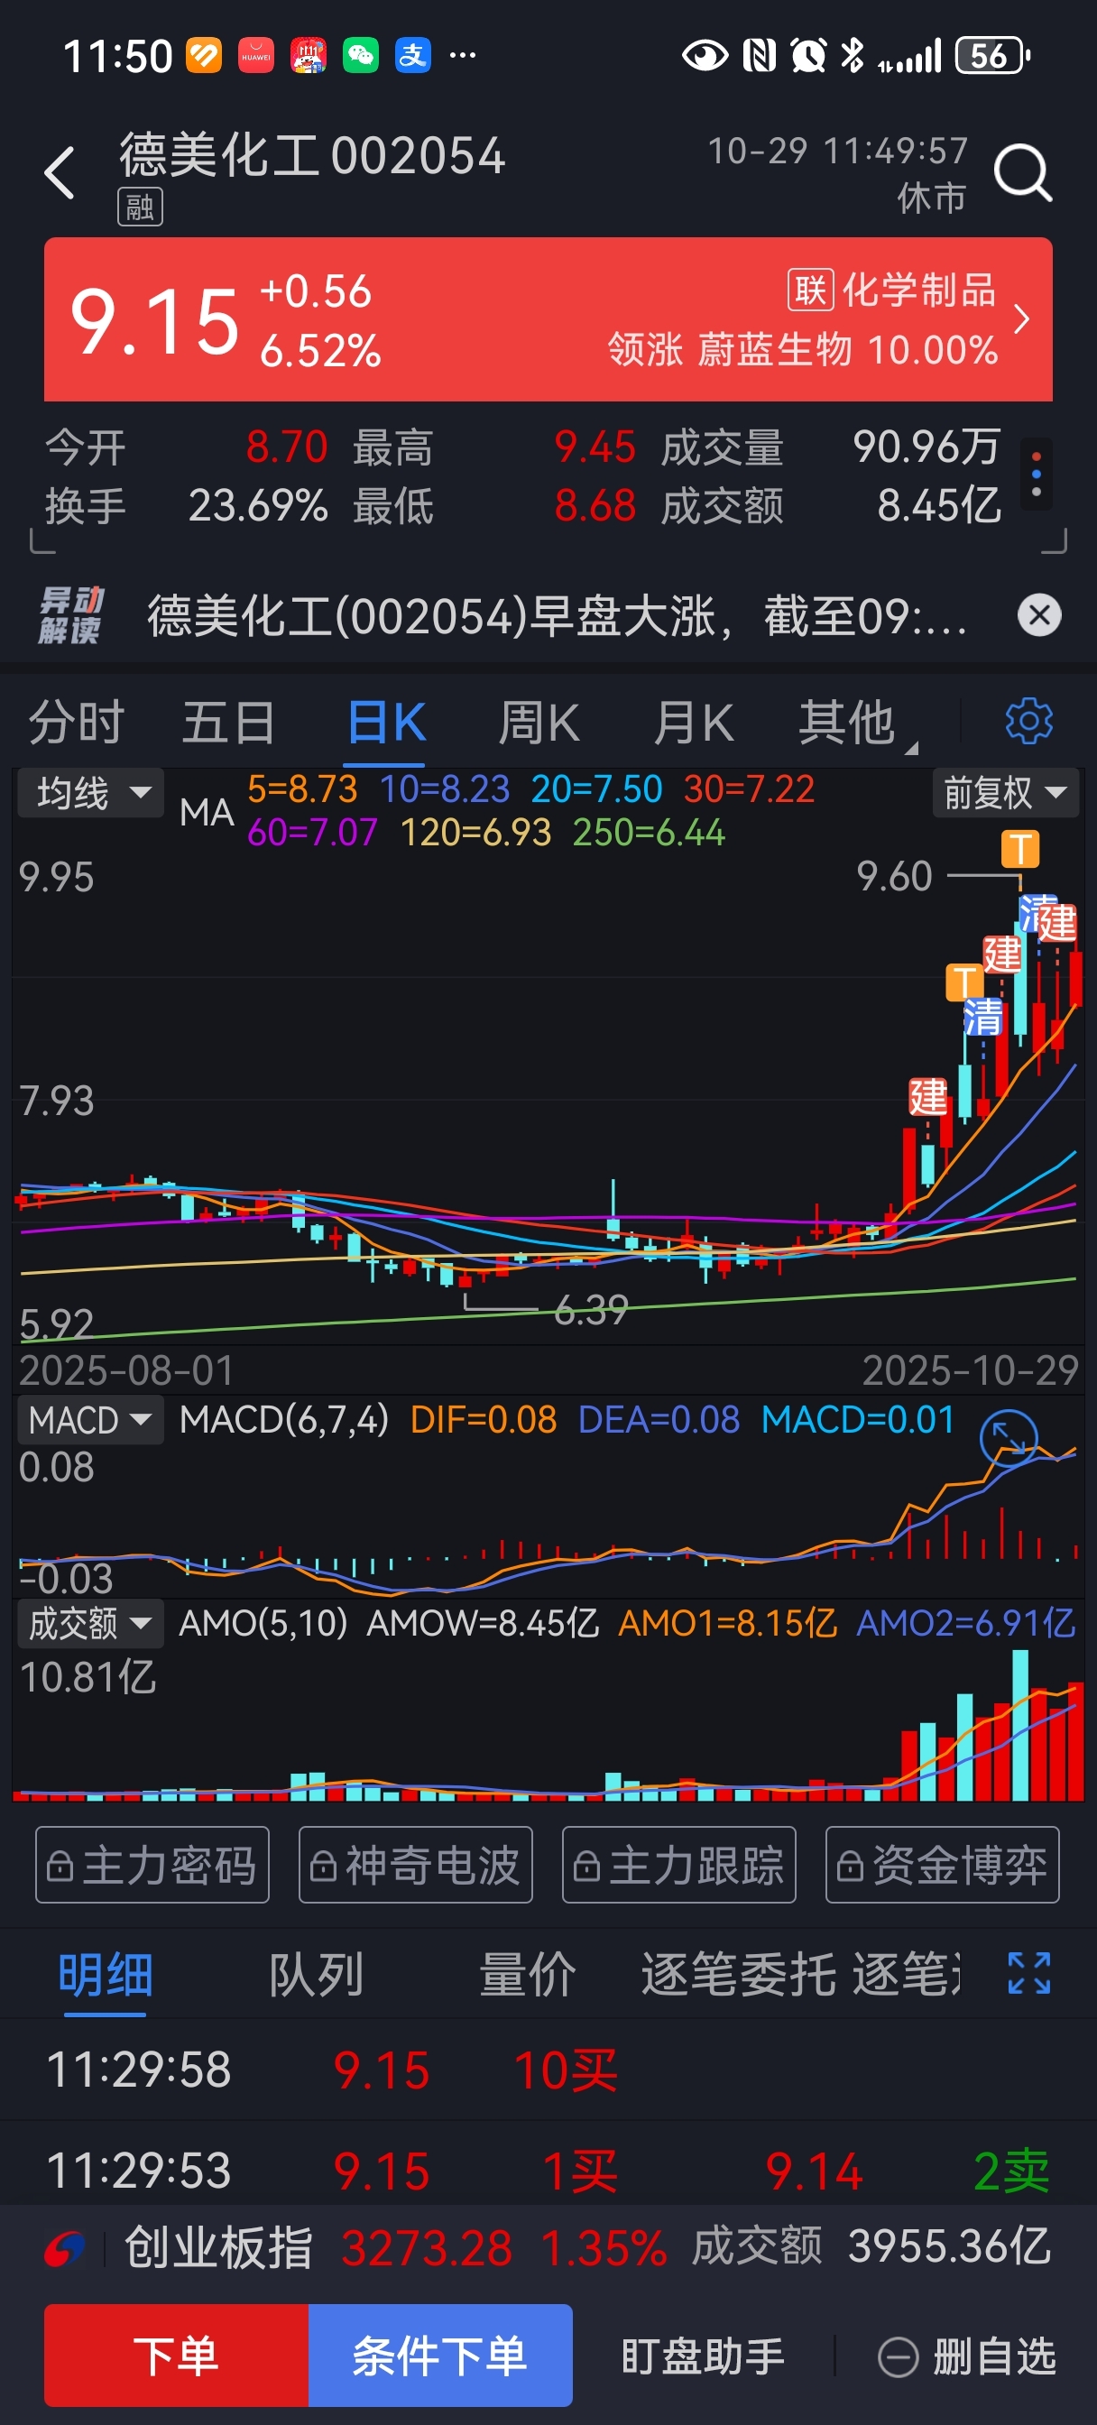The width and height of the screenshot is (1097, 2425).
Task: Switch to 队列 tab
Action: coord(317,1974)
